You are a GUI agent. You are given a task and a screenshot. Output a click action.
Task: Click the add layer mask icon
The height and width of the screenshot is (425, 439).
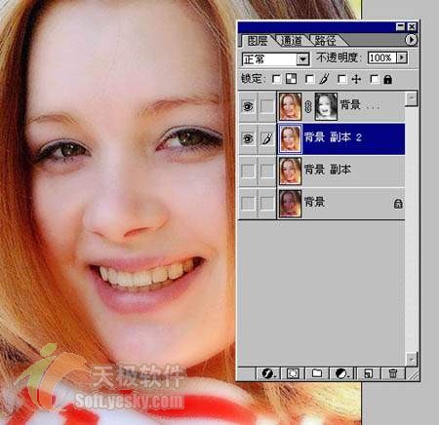[x=293, y=373]
